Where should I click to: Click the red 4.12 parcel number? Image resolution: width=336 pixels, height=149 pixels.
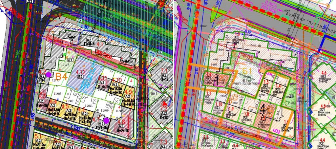click(x=80, y=72)
